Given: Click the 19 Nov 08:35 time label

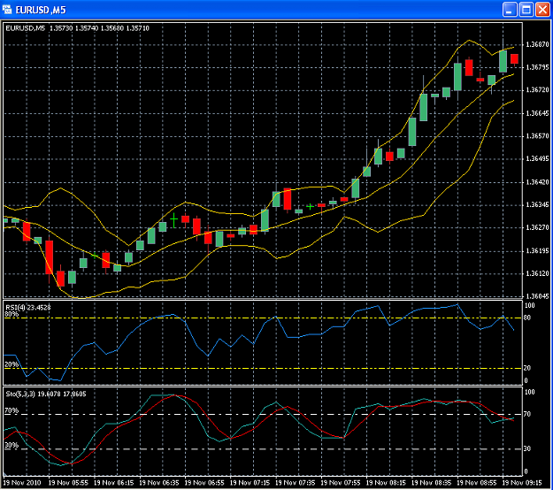Looking at the screenshot, I should tap(431, 483).
